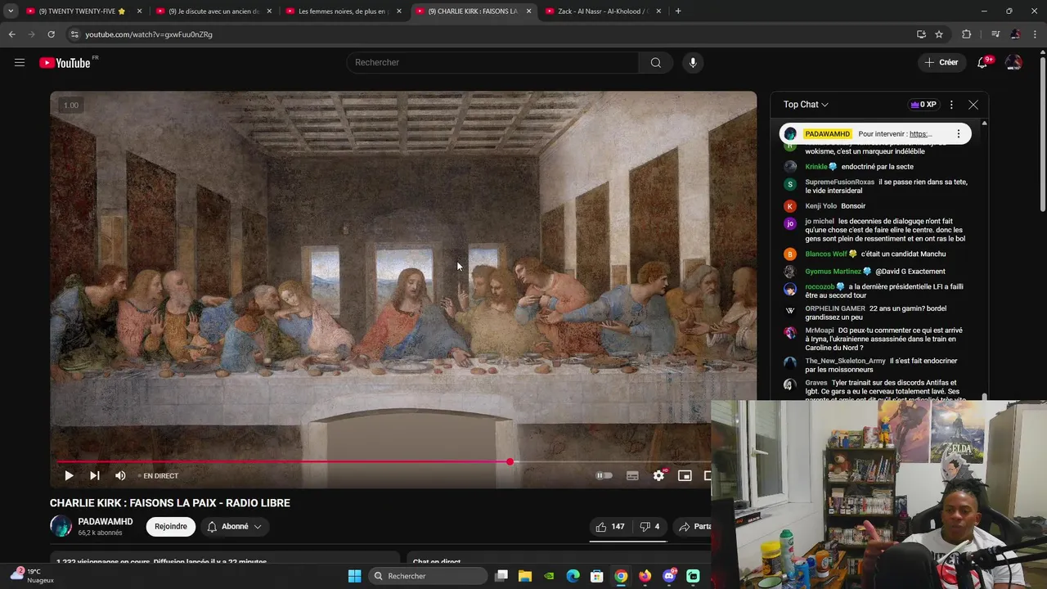Bookmark this page with star
This screenshot has width=1047, height=589.
tap(939, 34)
